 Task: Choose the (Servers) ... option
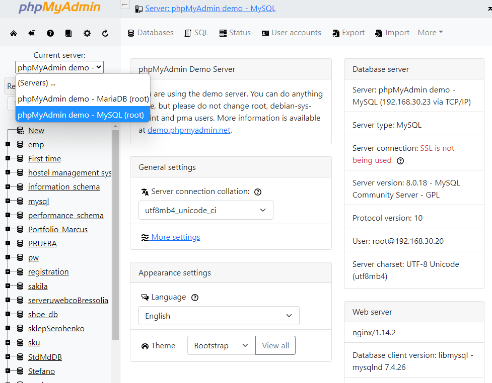(83, 83)
